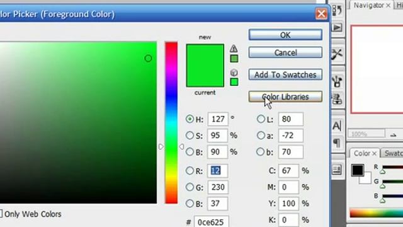The height and width of the screenshot is (227, 403).
Task: Click the R value field showing 12
Action: coord(217,171)
